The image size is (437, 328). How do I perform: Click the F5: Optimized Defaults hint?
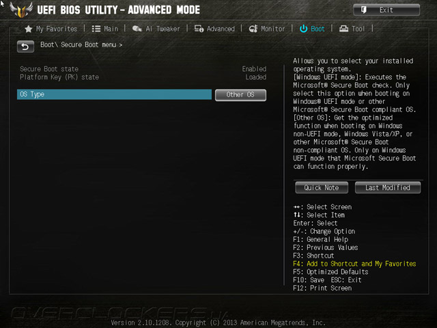click(x=330, y=272)
